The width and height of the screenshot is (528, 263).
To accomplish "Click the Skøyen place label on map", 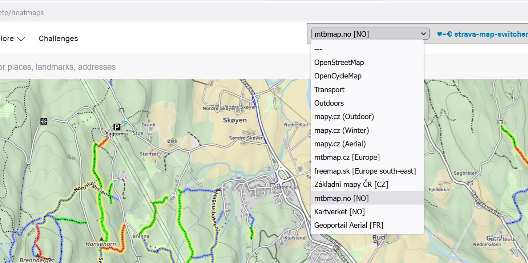I will (x=235, y=120).
